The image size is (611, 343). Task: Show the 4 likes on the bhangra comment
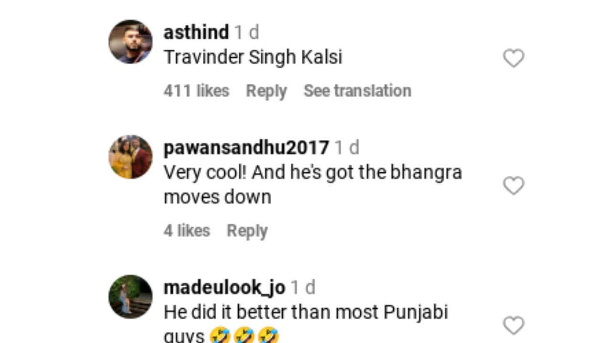pos(187,231)
